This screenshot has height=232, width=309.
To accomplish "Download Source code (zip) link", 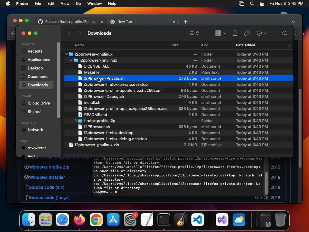I will tap(46, 187).
